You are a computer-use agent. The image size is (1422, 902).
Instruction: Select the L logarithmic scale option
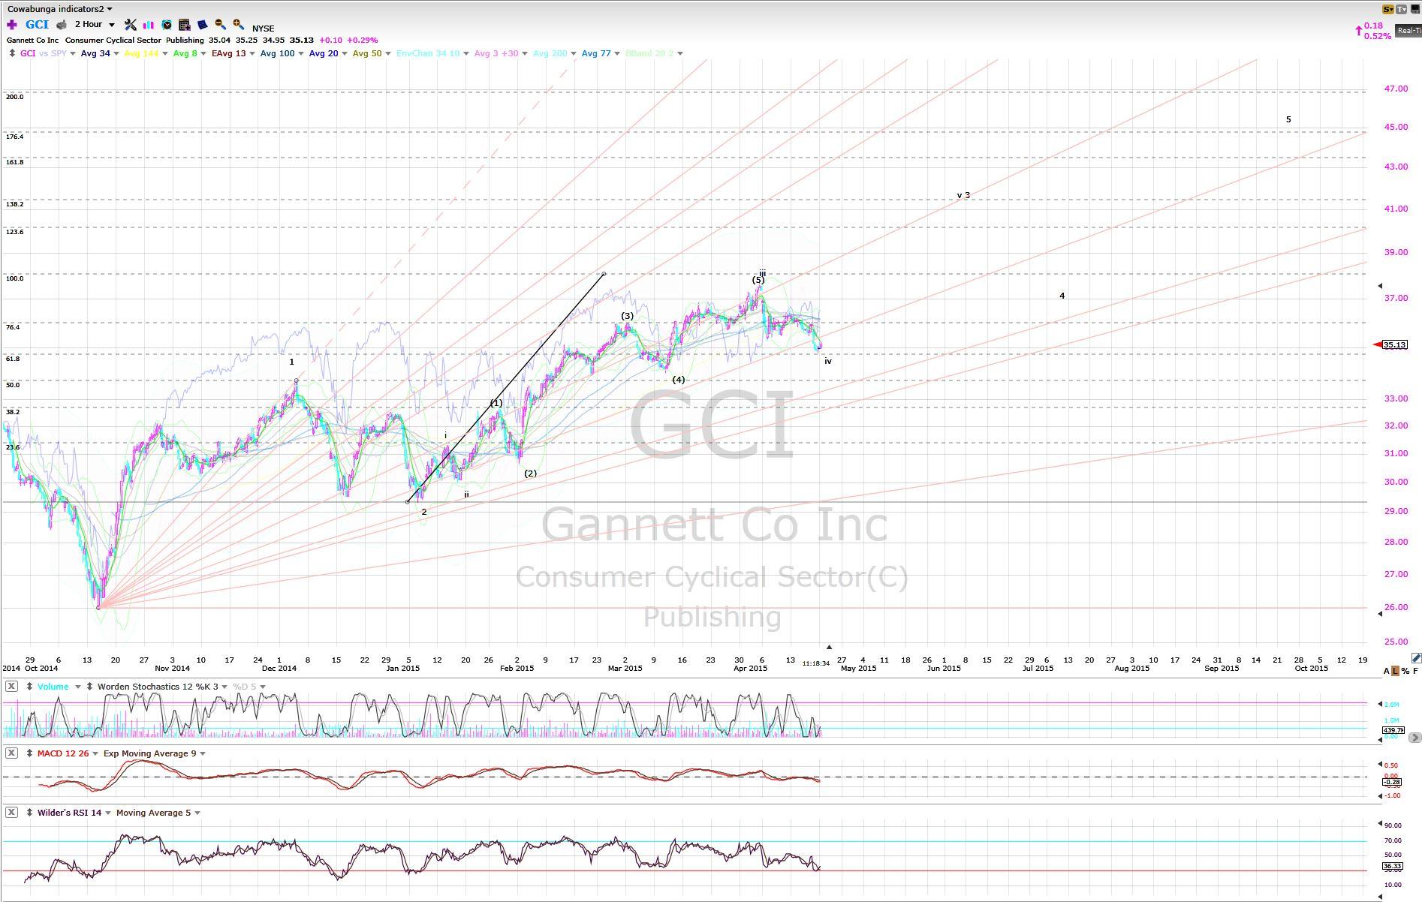[1396, 671]
